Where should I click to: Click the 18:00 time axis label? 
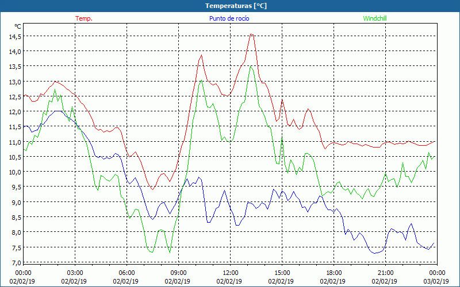334,273
